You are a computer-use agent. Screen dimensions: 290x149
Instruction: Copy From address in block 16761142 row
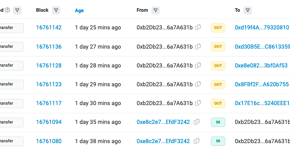tap(198, 27)
